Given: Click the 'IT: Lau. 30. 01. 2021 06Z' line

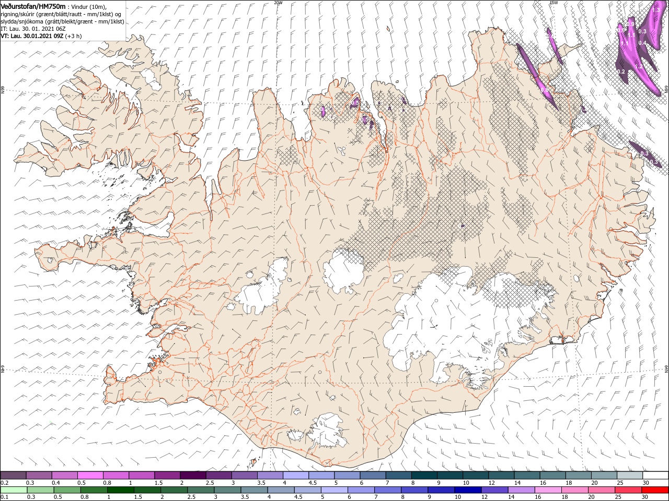Looking at the screenshot, I should 33,28.
